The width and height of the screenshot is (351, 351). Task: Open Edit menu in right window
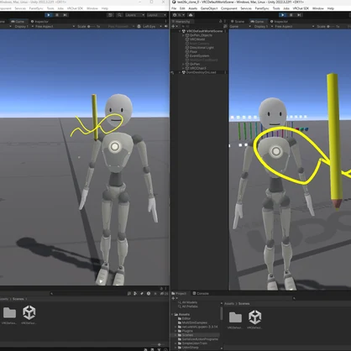coord(182,8)
